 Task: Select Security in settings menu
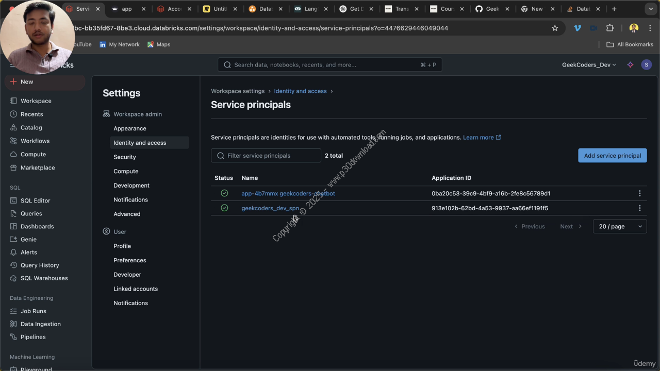(x=125, y=157)
